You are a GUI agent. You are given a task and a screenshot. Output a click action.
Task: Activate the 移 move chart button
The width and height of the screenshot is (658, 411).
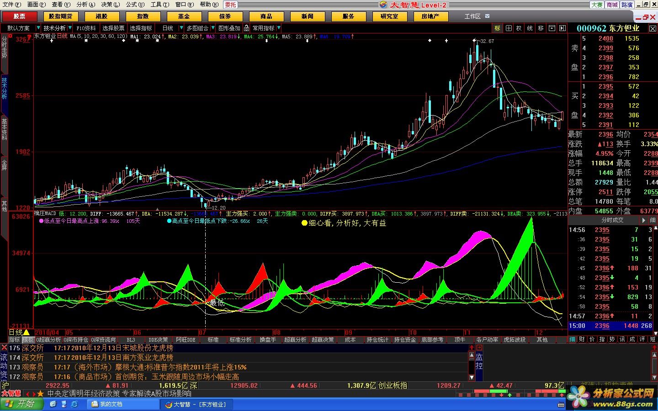click(541, 28)
